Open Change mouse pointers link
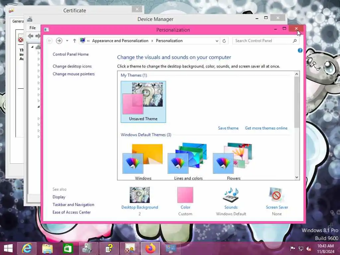Viewport: 340px width, 255px height. (74, 74)
